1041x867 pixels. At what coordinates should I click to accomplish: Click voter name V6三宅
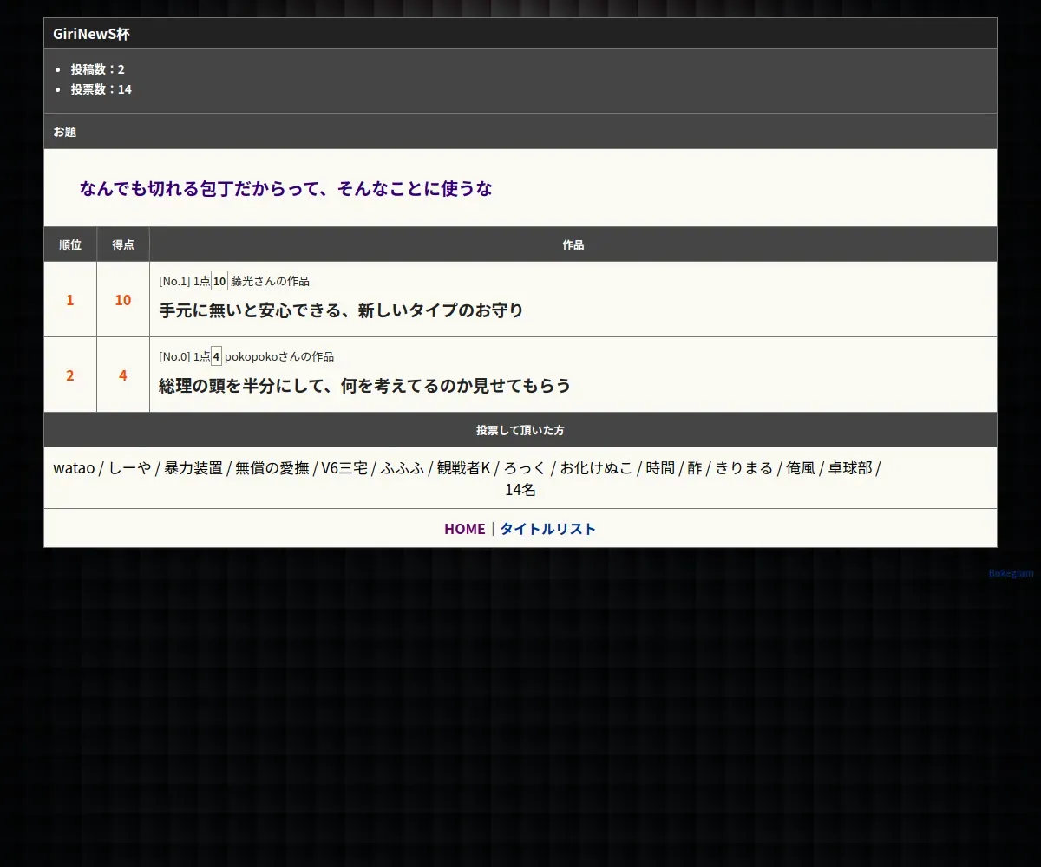[x=344, y=468]
